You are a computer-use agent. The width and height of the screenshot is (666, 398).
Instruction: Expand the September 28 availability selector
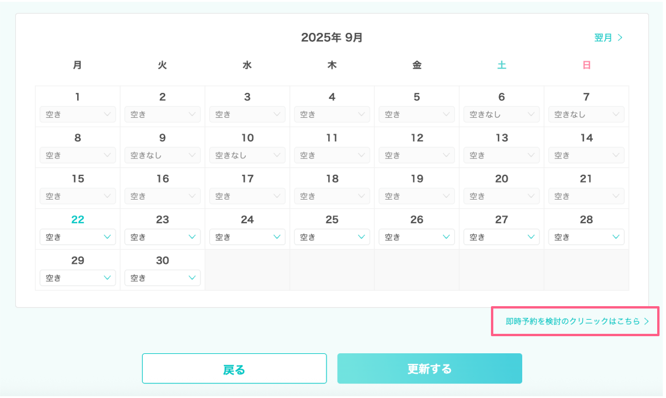pyautogui.click(x=586, y=237)
